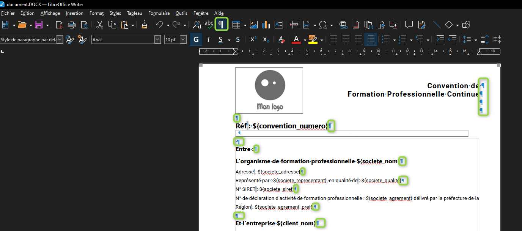Apply the yellow highlight color
The image size is (522, 231).
point(313,39)
